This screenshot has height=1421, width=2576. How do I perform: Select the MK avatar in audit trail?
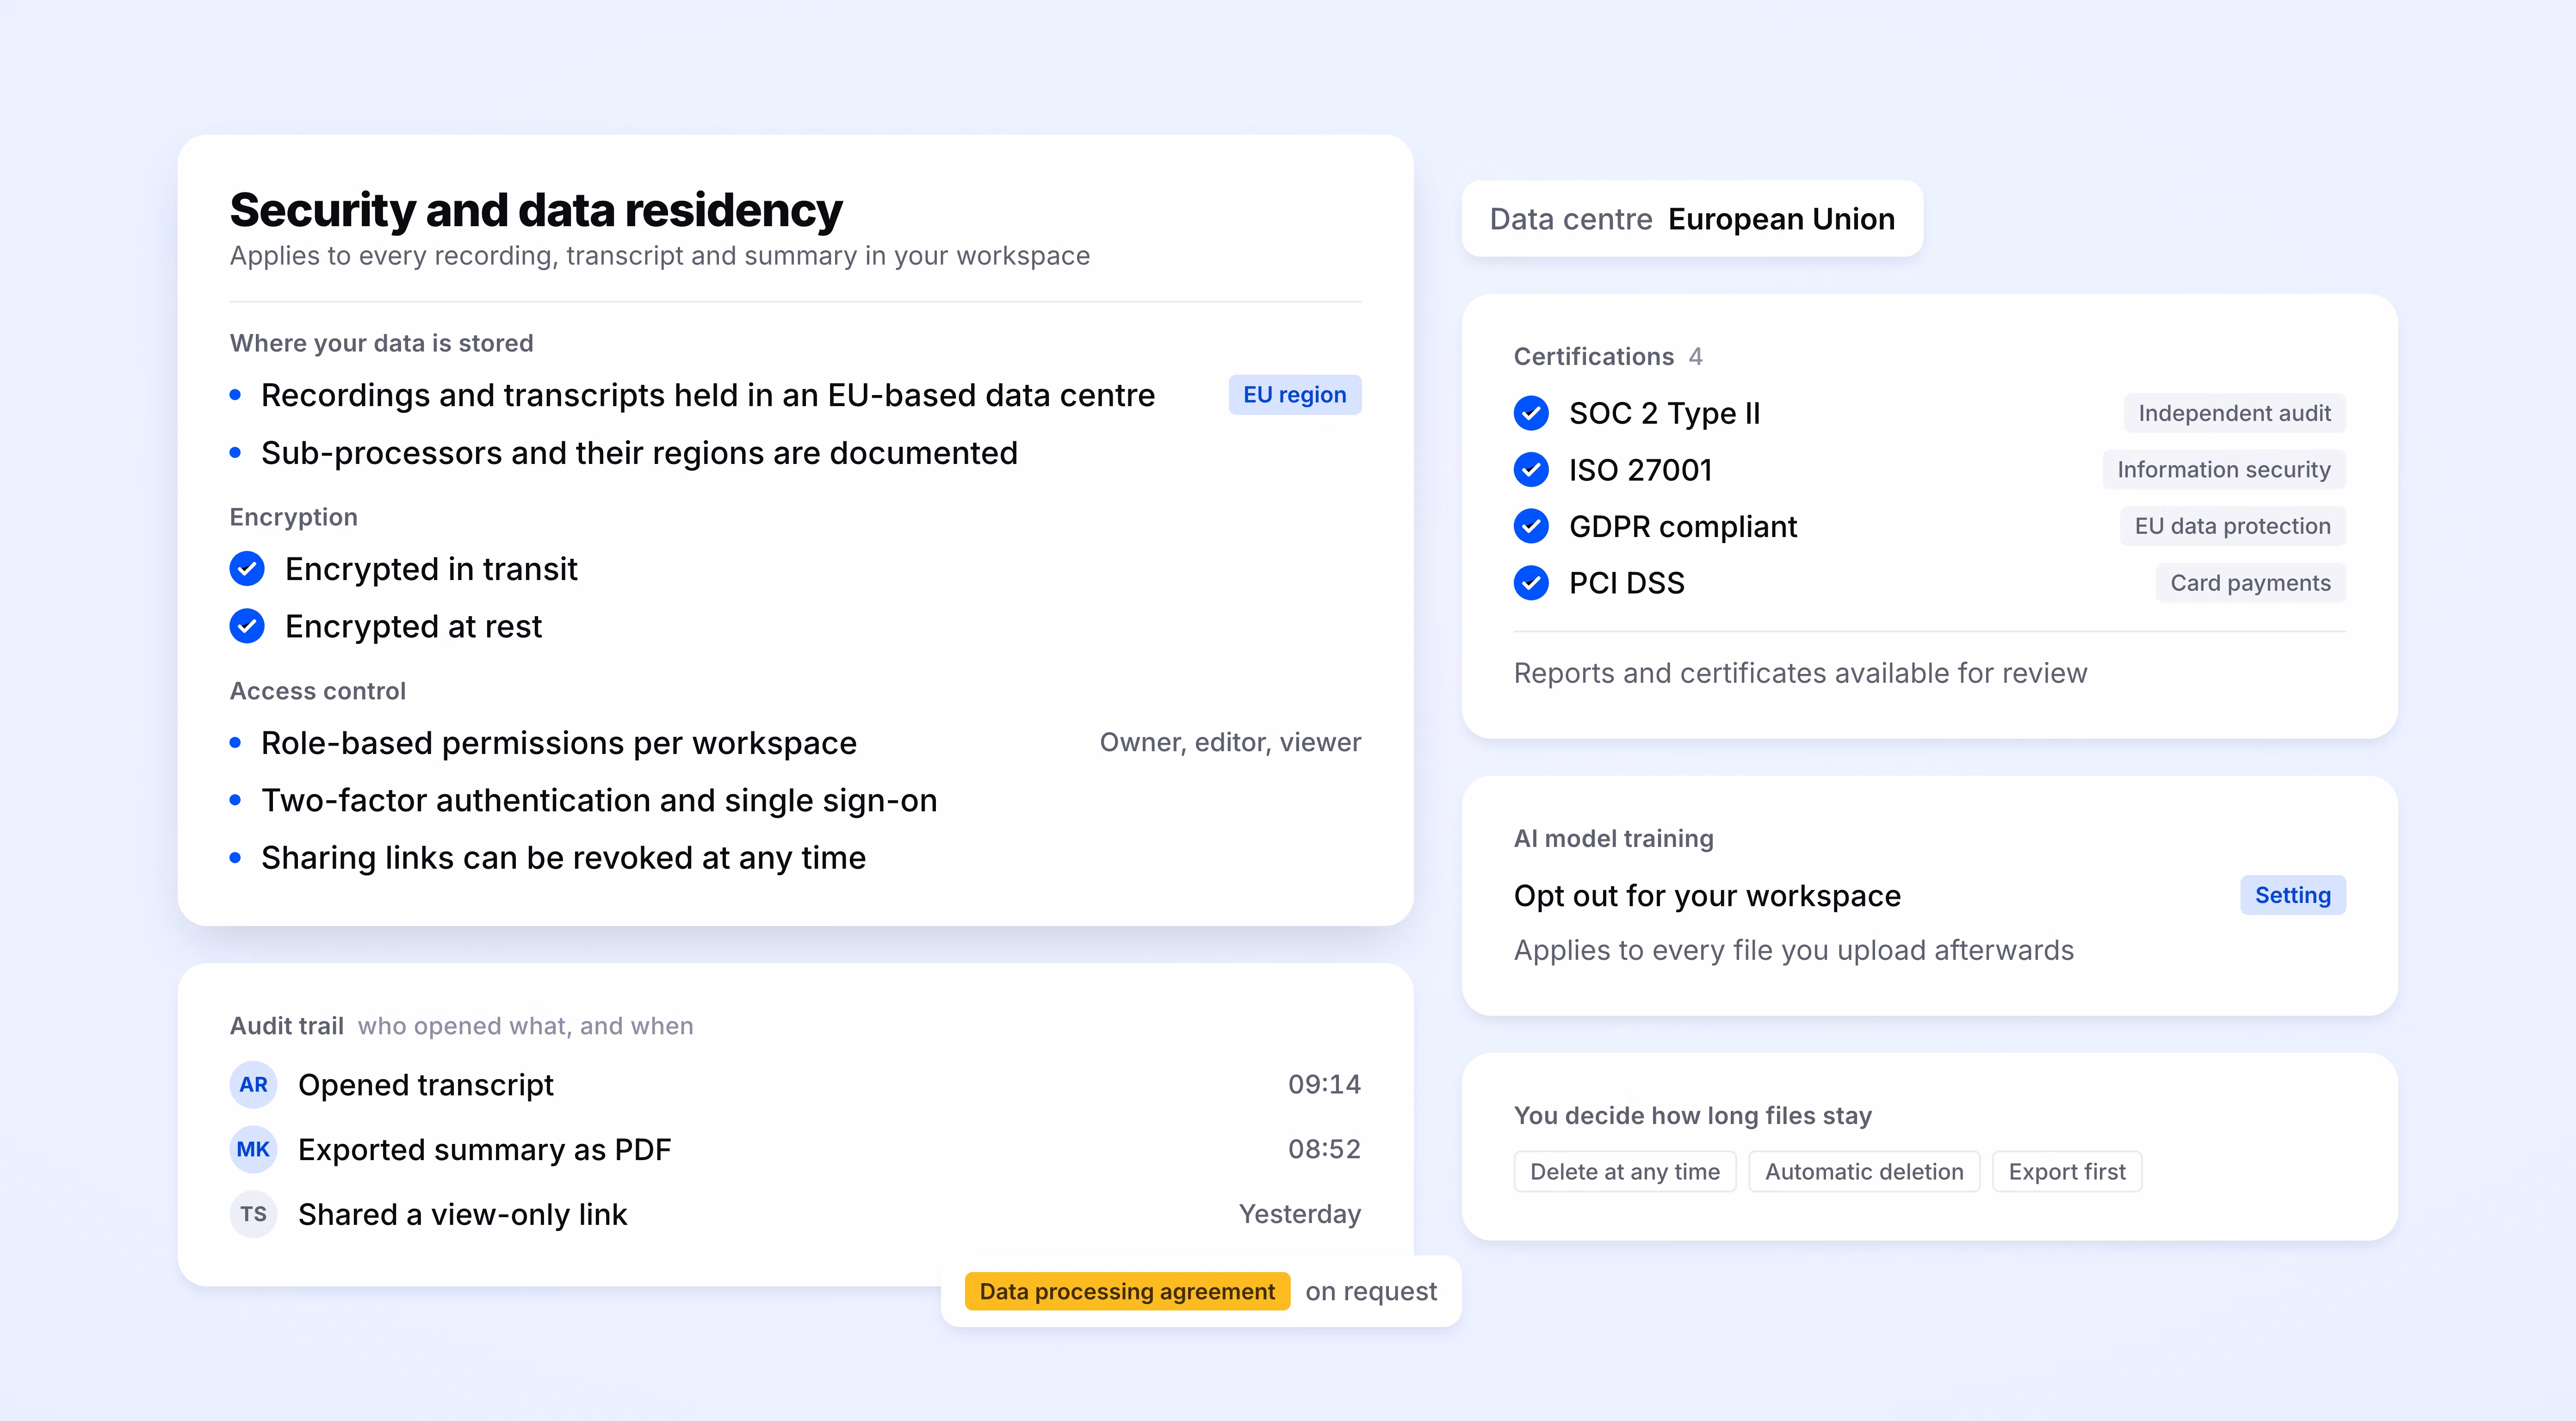(254, 1150)
